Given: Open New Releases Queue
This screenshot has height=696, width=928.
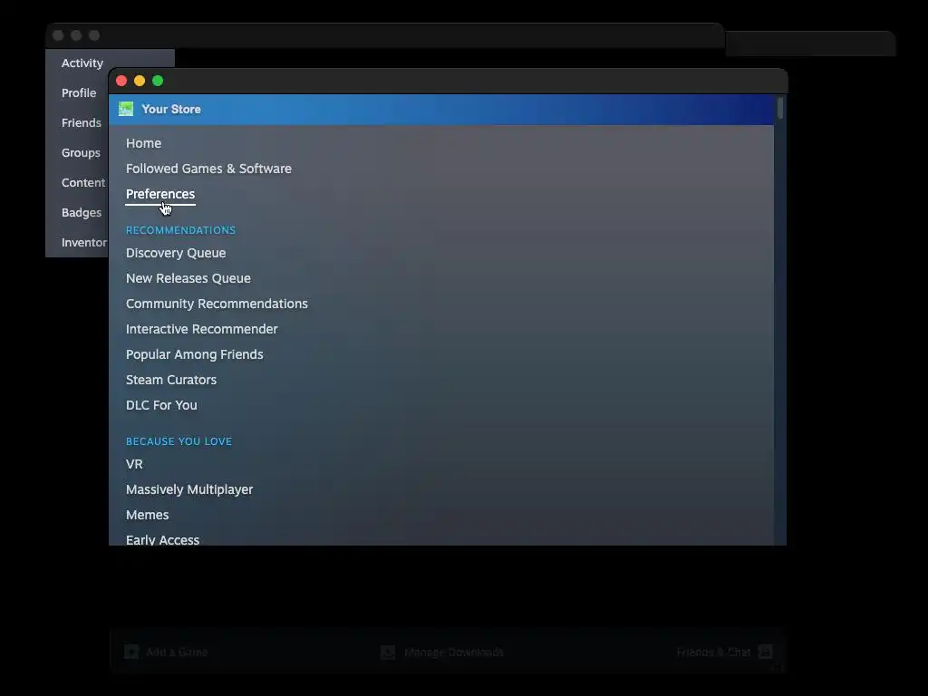Looking at the screenshot, I should [x=188, y=278].
